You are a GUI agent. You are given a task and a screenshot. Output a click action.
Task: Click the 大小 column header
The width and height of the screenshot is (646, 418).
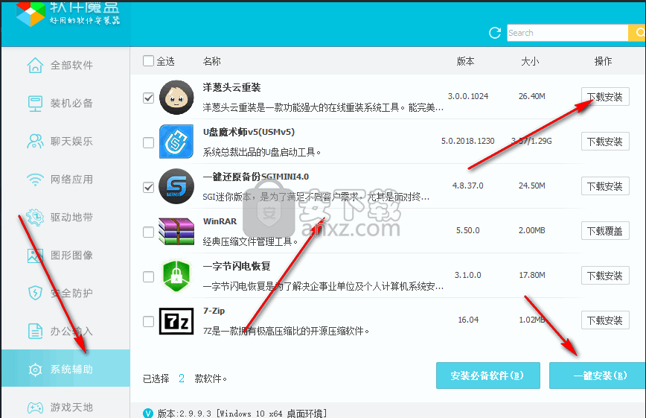coord(530,62)
